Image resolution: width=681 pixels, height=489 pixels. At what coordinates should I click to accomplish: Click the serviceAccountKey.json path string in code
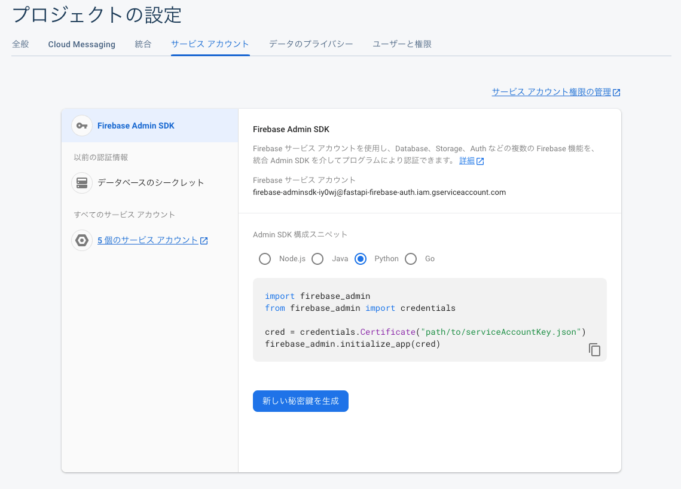coord(501,332)
